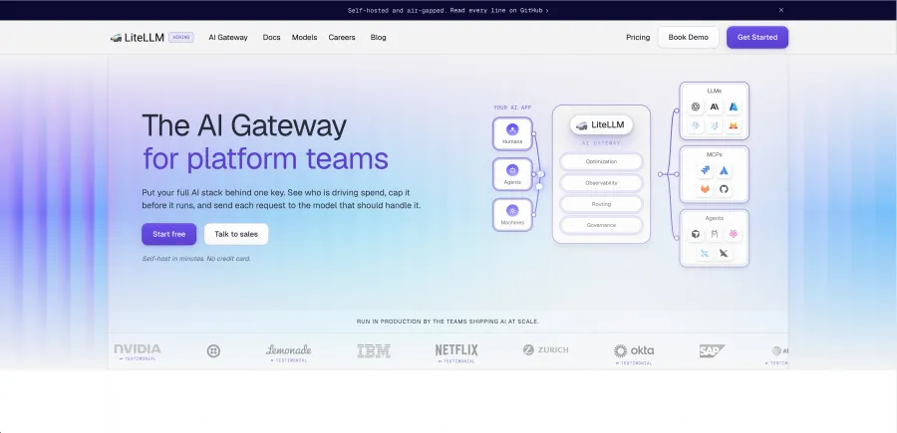Click the Book Demo button

688,37
